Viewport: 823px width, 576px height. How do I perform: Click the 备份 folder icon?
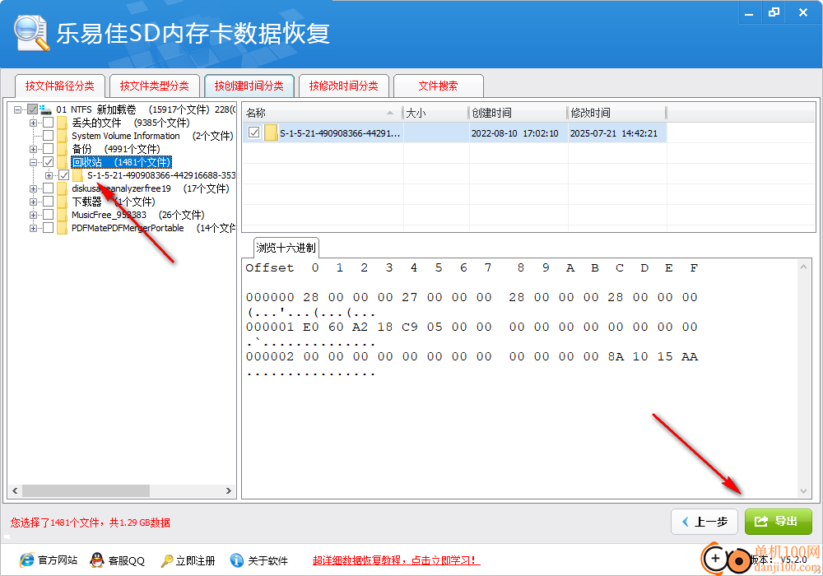pos(63,149)
